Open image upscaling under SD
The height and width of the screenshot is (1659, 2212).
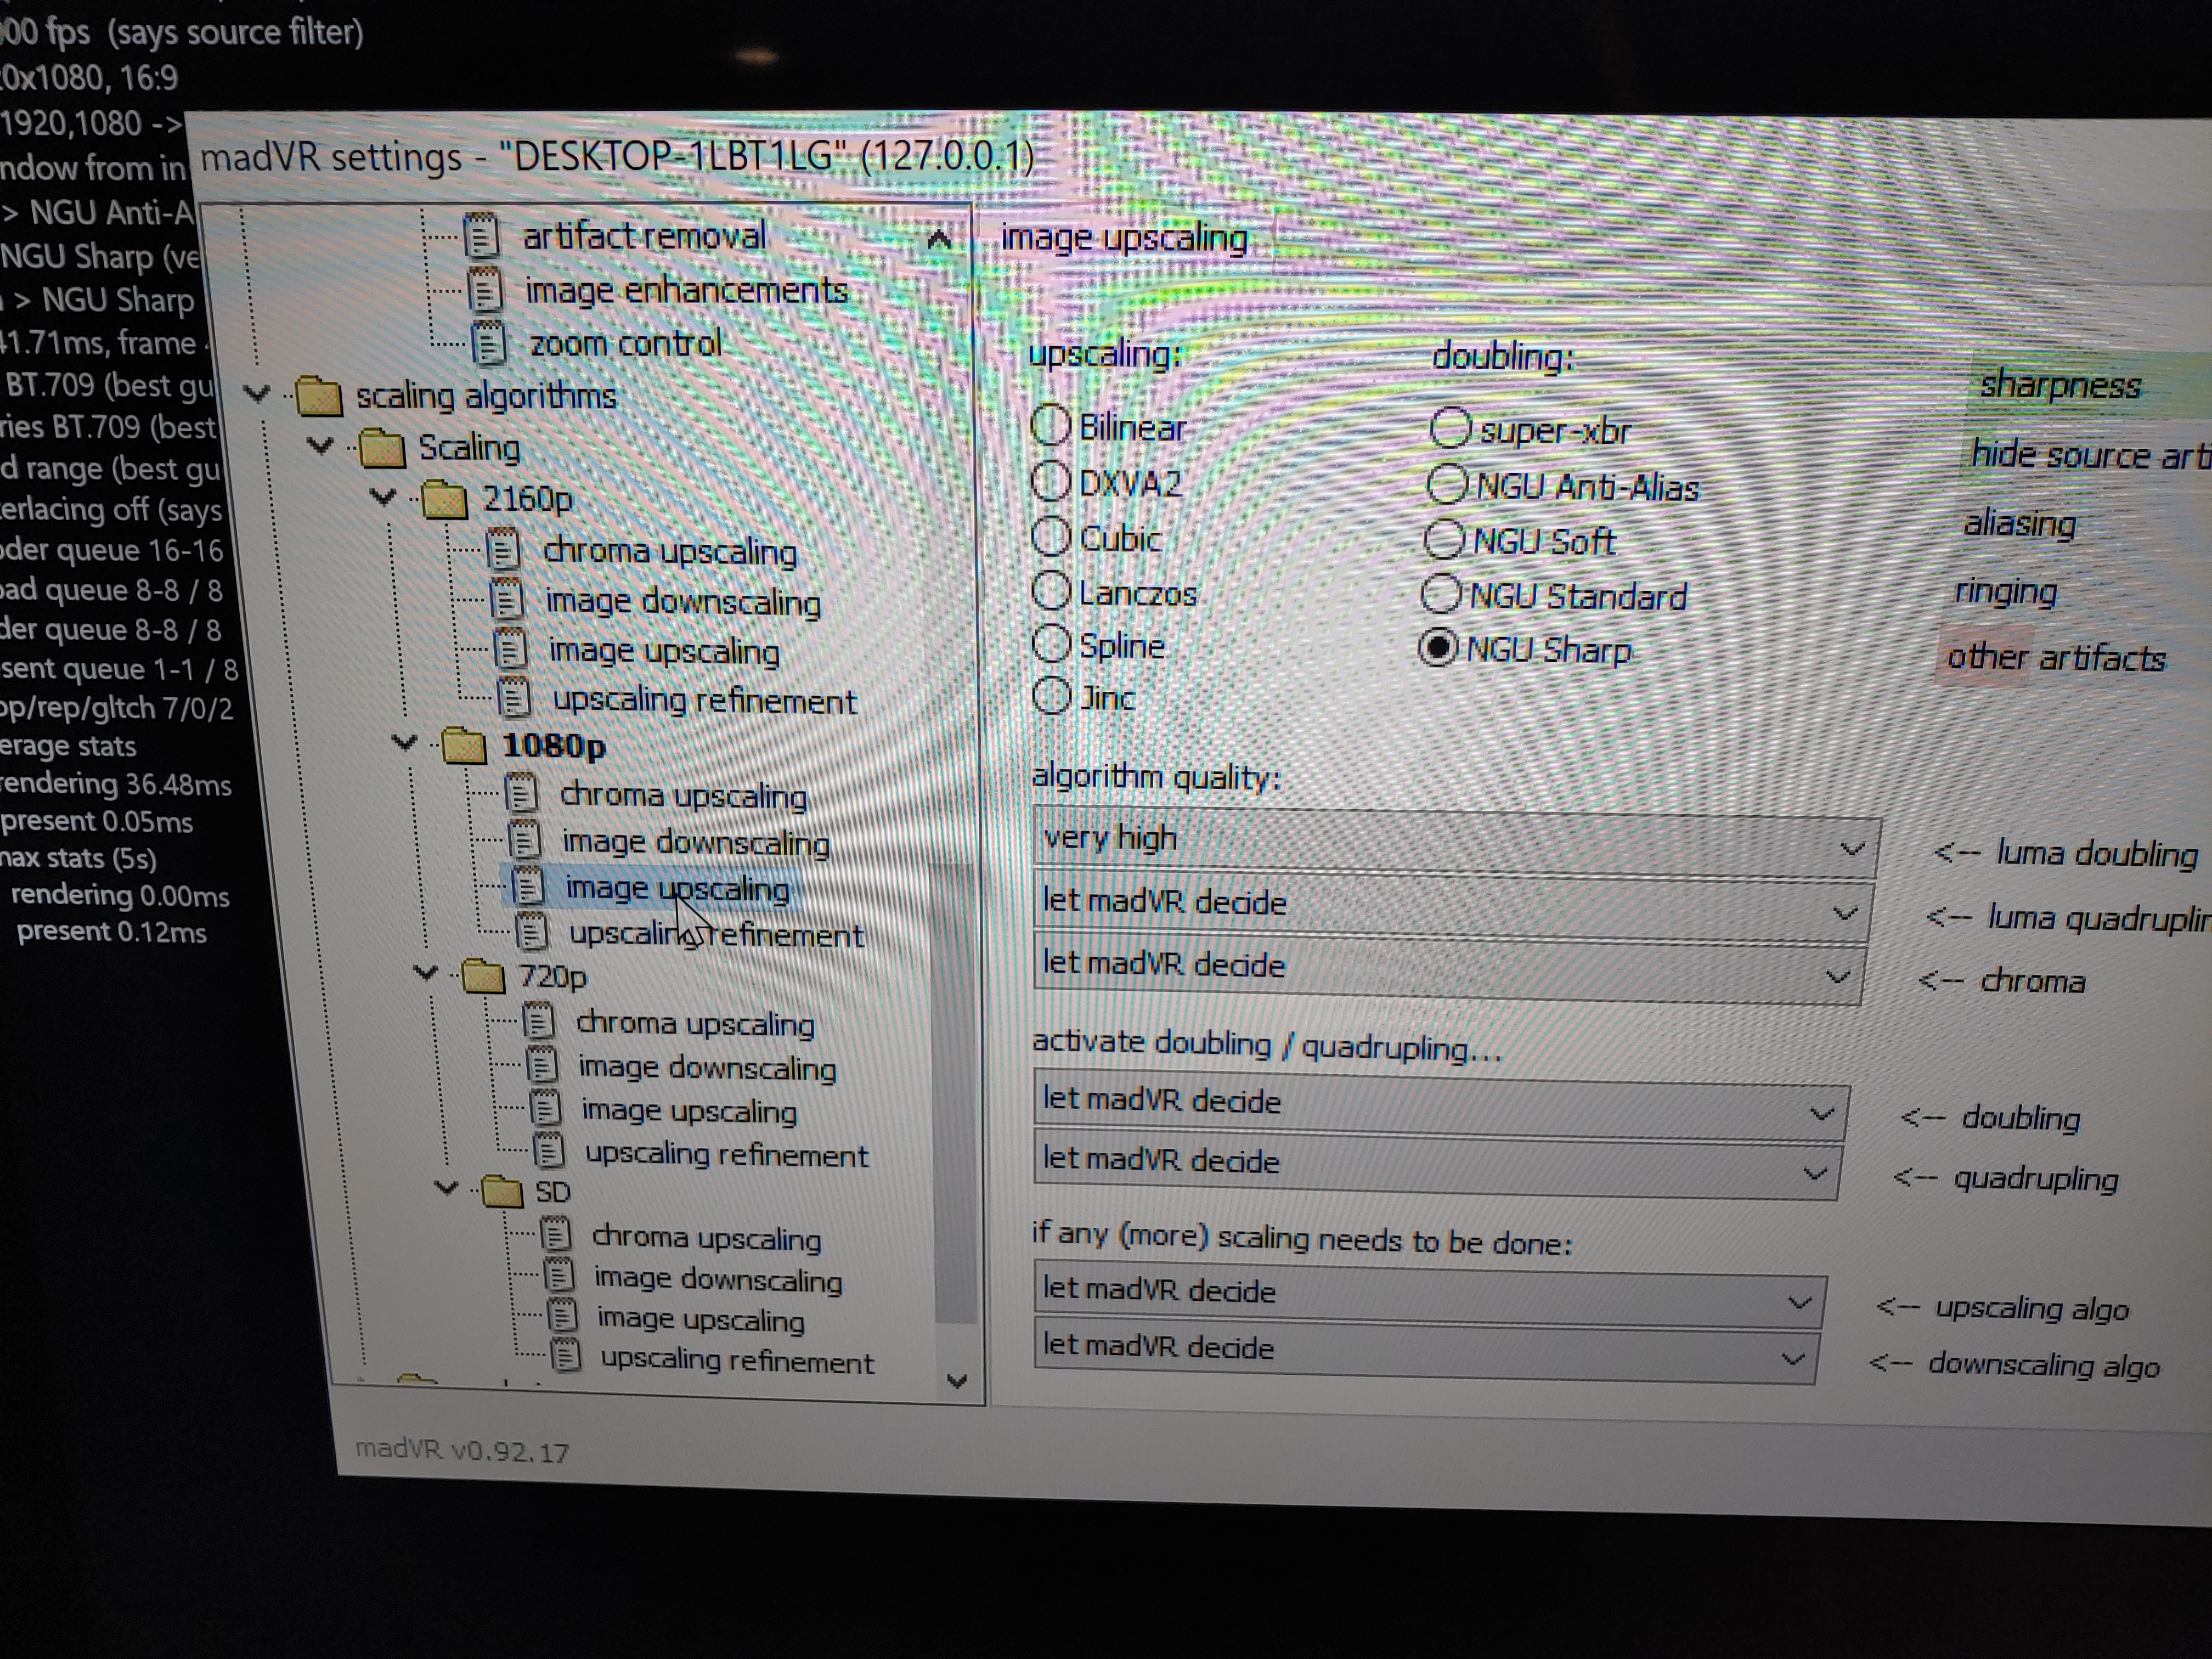(x=700, y=1319)
